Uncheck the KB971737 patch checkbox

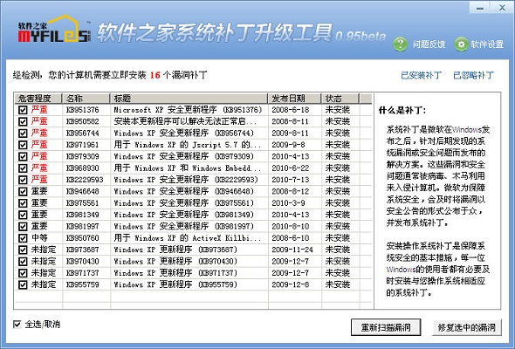pyautogui.click(x=23, y=273)
